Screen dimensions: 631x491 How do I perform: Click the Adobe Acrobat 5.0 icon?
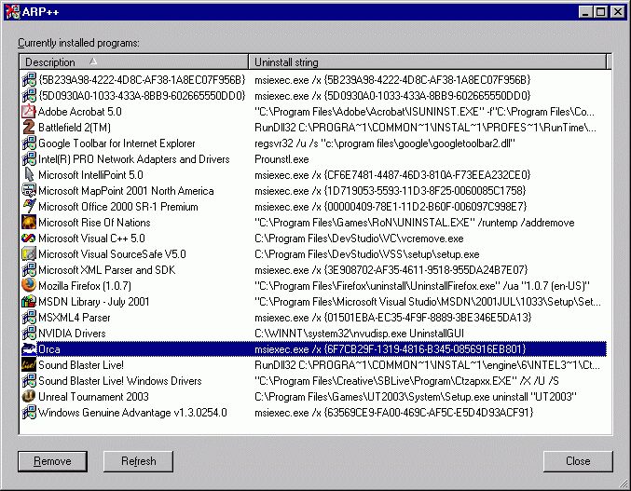point(29,112)
